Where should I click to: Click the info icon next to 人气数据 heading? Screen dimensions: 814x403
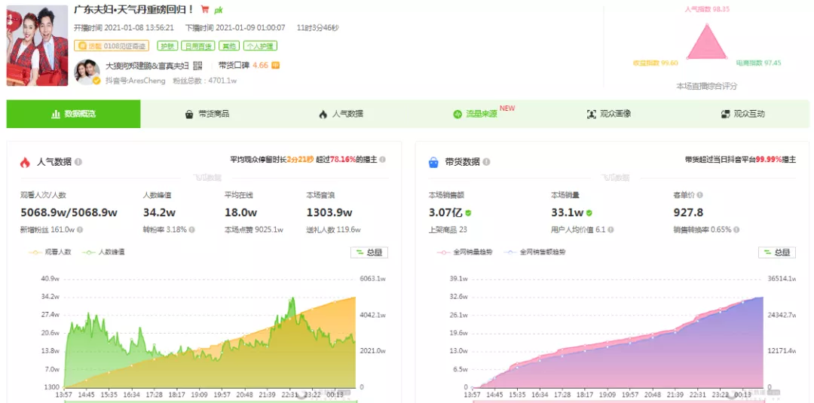78,162
